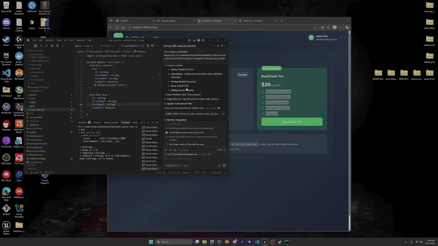Image resolution: width=438 pixels, height=246 pixels.
Task: Switch to the Problems panel tab
Action: 84,122
